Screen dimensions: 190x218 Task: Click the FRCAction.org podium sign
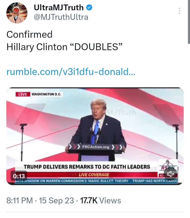(x=96, y=147)
